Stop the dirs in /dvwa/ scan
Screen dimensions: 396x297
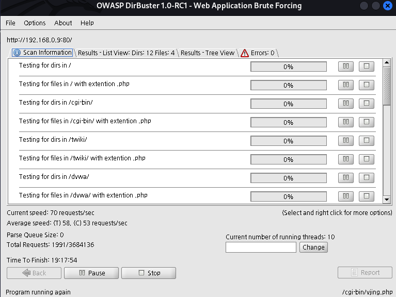click(367, 178)
